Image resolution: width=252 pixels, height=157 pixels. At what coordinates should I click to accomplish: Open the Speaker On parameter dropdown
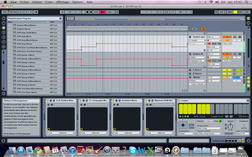coord(197,61)
